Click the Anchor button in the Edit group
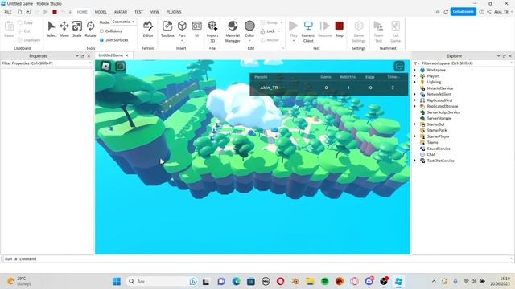Image resolution: width=515 pixels, height=289 pixels. 270,40
